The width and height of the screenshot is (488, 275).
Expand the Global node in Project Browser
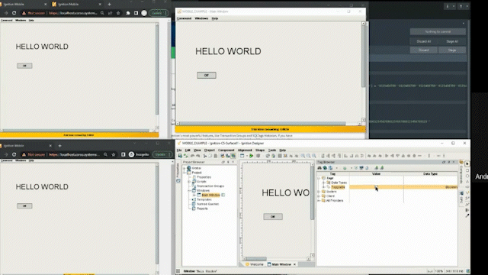[185, 168]
